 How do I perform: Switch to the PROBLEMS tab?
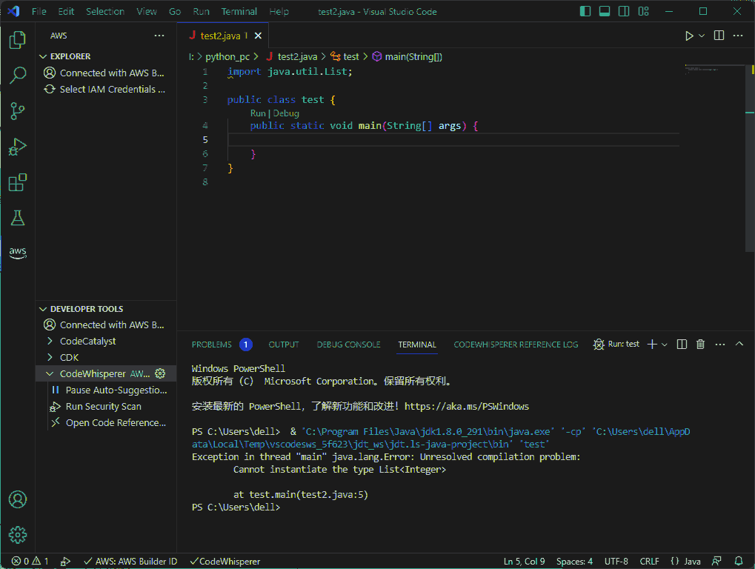pyautogui.click(x=211, y=345)
